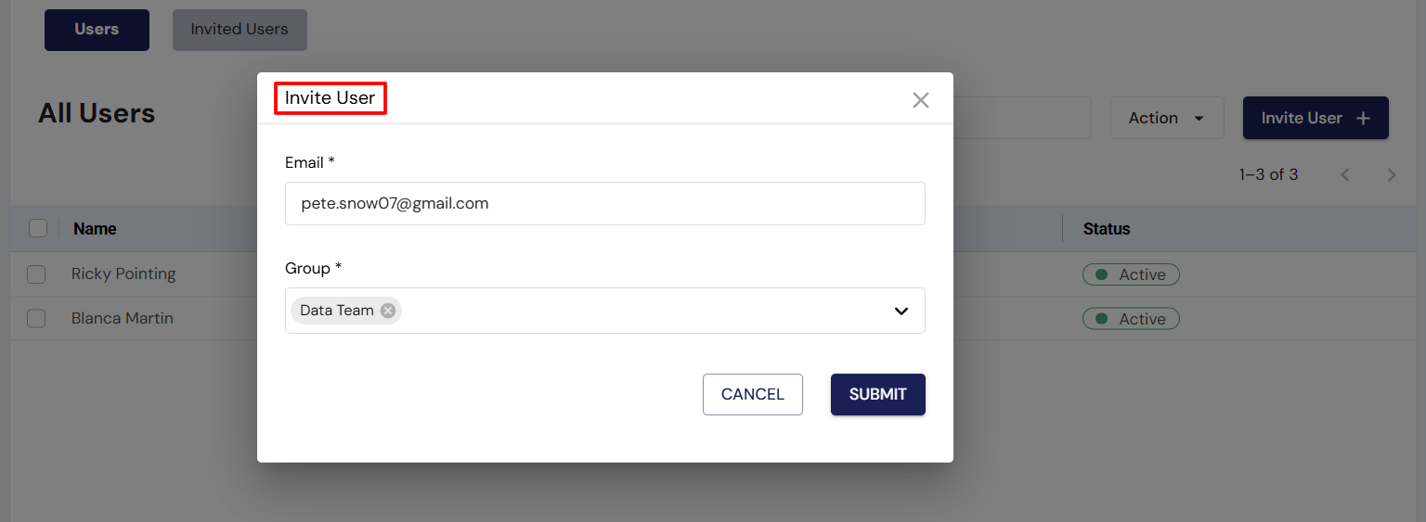Click Ricky Pointing's Active status badge

[1131, 274]
